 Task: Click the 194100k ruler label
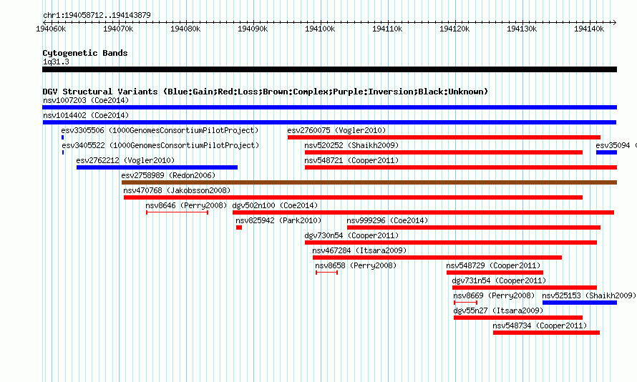coord(320,29)
